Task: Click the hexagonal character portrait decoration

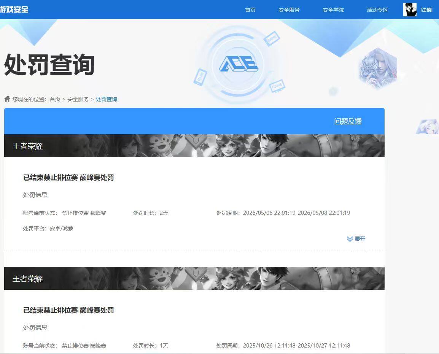Action: 378,68
